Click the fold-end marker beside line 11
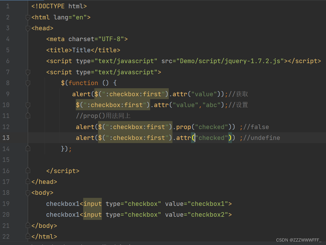The height and width of the screenshot is (245, 326). (27, 116)
